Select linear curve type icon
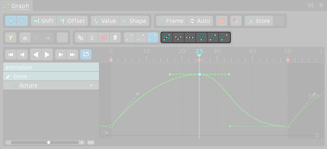Viewport: 327px width, 149px height. (141, 38)
